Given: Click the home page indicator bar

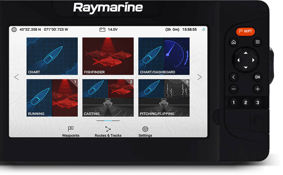Looking at the screenshot, I should tap(108, 121).
